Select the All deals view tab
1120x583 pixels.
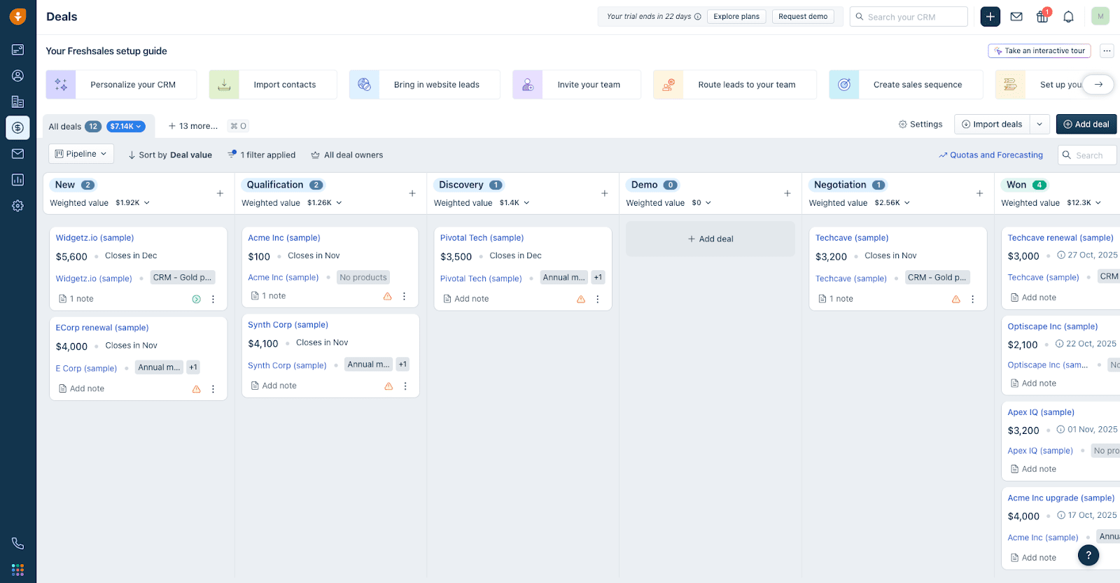[65, 127]
